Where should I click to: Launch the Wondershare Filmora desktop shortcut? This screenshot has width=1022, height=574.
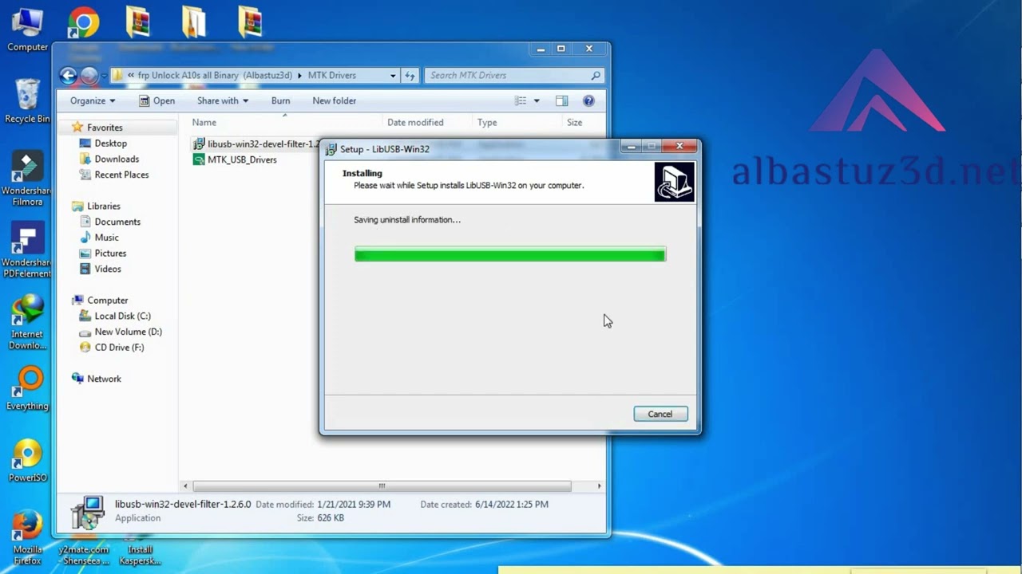tap(27, 179)
